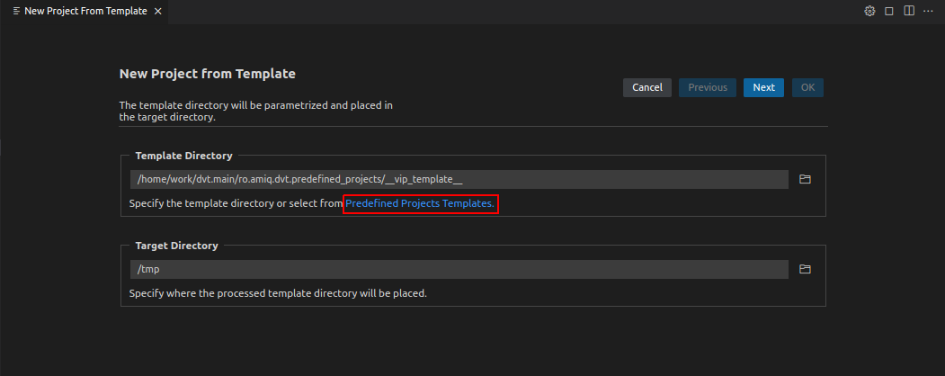Open the settings gear in the editor title bar

click(869, 12)
